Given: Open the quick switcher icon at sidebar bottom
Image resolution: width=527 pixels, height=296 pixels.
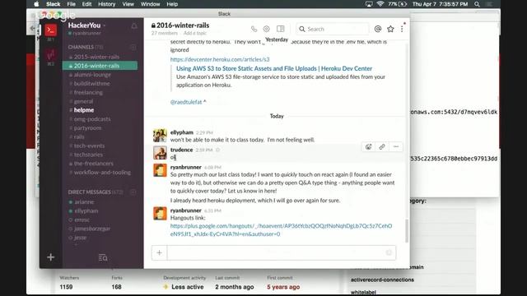Looking at the screenshot, I should click(x=103, y=257).
